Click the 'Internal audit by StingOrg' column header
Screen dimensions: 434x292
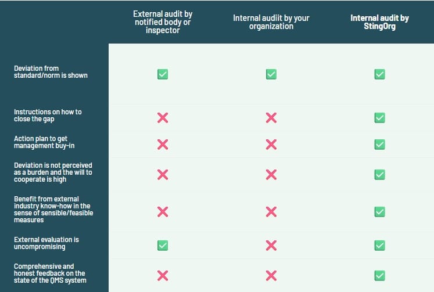tap(379, 22)
